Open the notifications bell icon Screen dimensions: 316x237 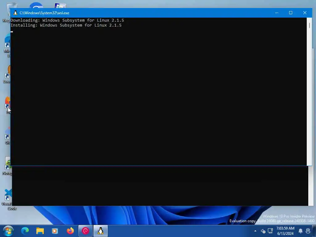click(x=301, y=231)
